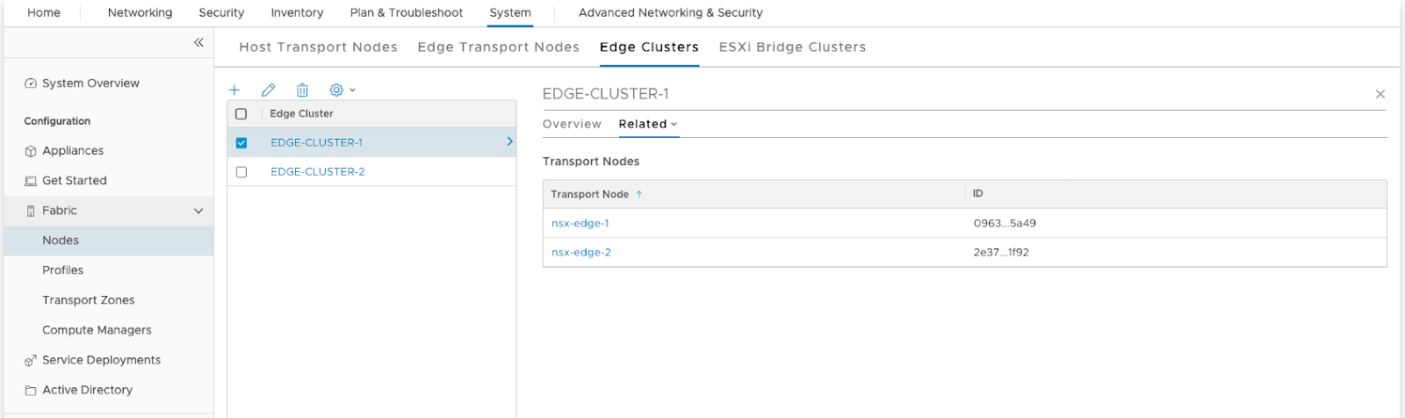Click the add edge cluster plus icon
This screenshot has width=1405, height=418.
[x=234, y=90]
